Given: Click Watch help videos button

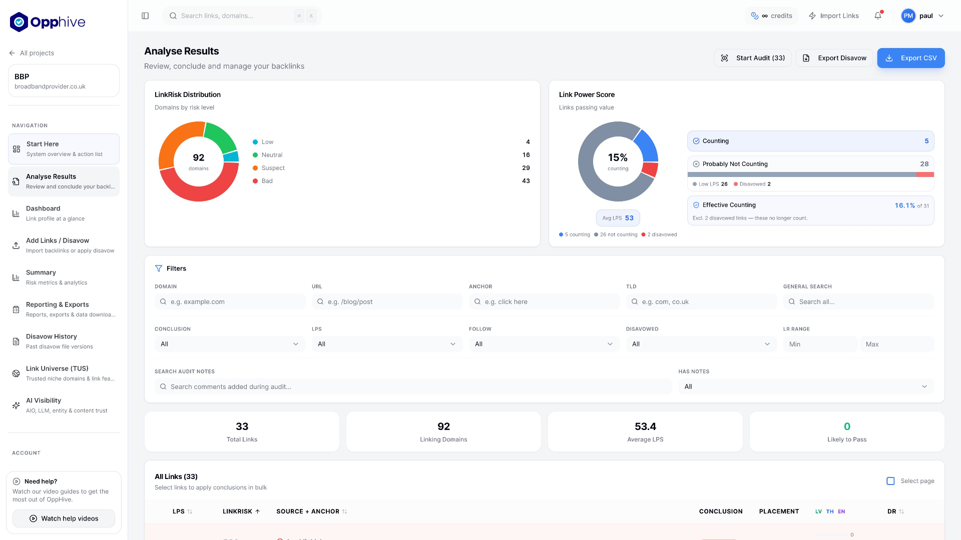Looking at the screenshot, I should tap(64, 518).
